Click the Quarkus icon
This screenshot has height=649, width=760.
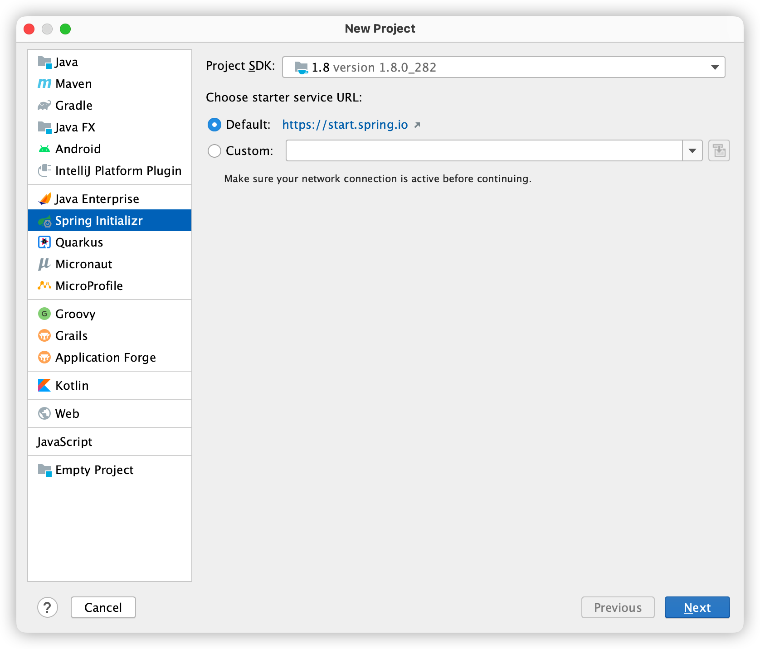coord(44,242)
